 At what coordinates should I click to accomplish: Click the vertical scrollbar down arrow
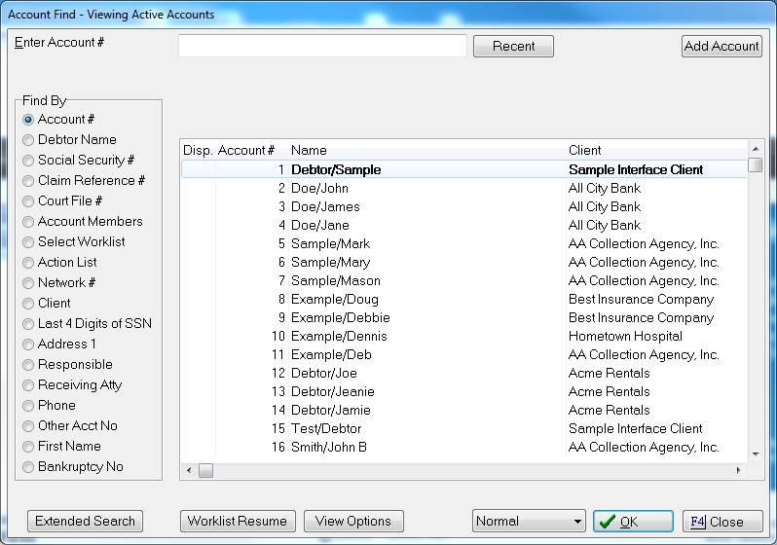755,454
